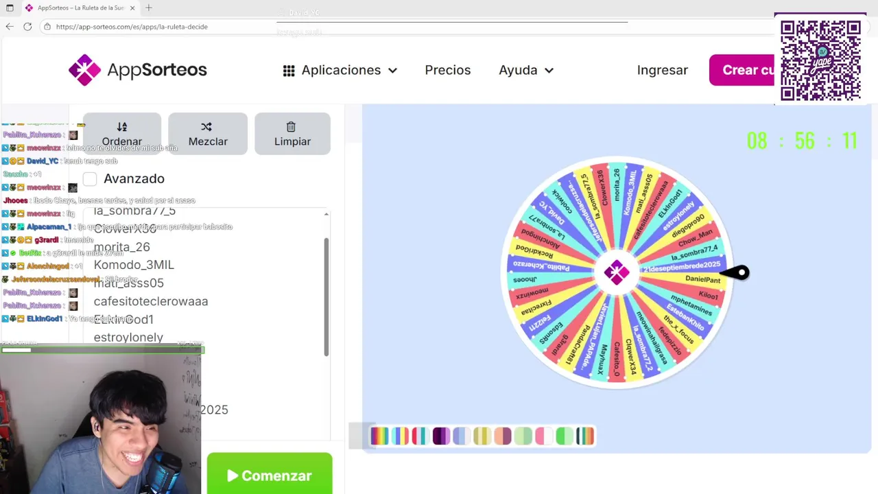Click the shuffle icon on Mezclar
Viewport: 878px width, 494px height.
click(206, 127)
